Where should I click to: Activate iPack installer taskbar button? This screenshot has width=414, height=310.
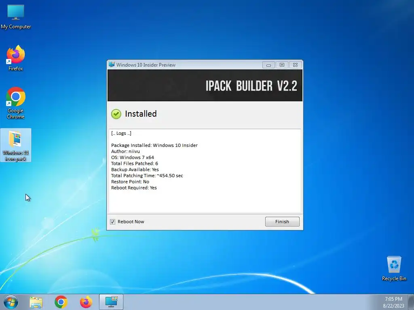coord(111,302)
